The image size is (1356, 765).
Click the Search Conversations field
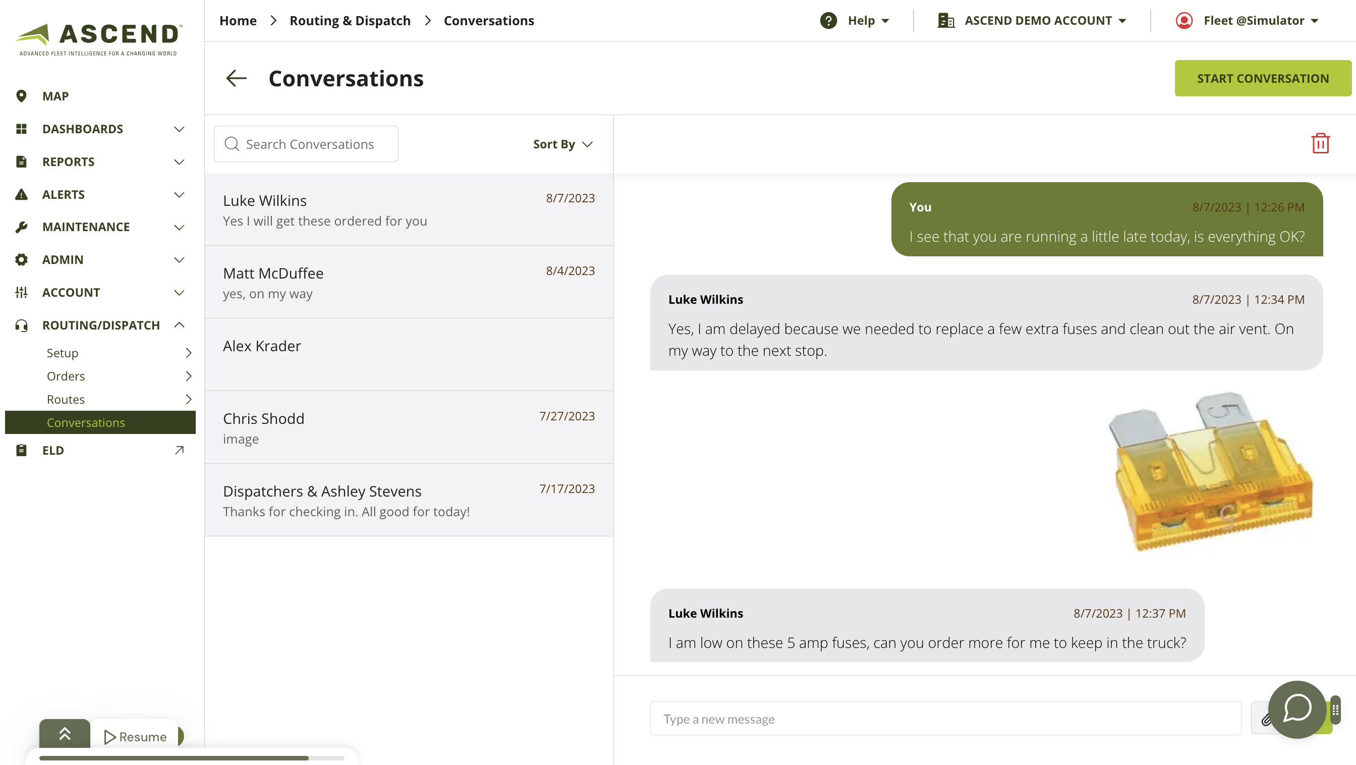306,144
